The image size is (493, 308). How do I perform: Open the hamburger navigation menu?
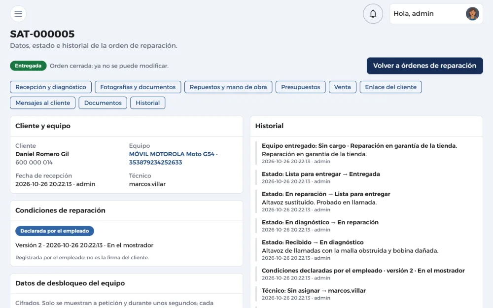18,14
